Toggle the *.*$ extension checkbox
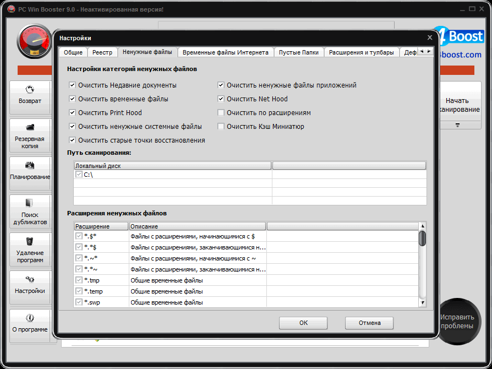This screenshot has height=369, width=492. click(79, 247)
